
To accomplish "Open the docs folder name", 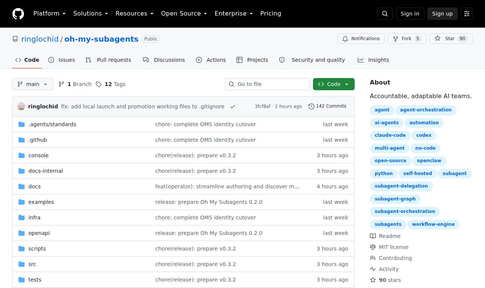I will (x=34, y=186).
